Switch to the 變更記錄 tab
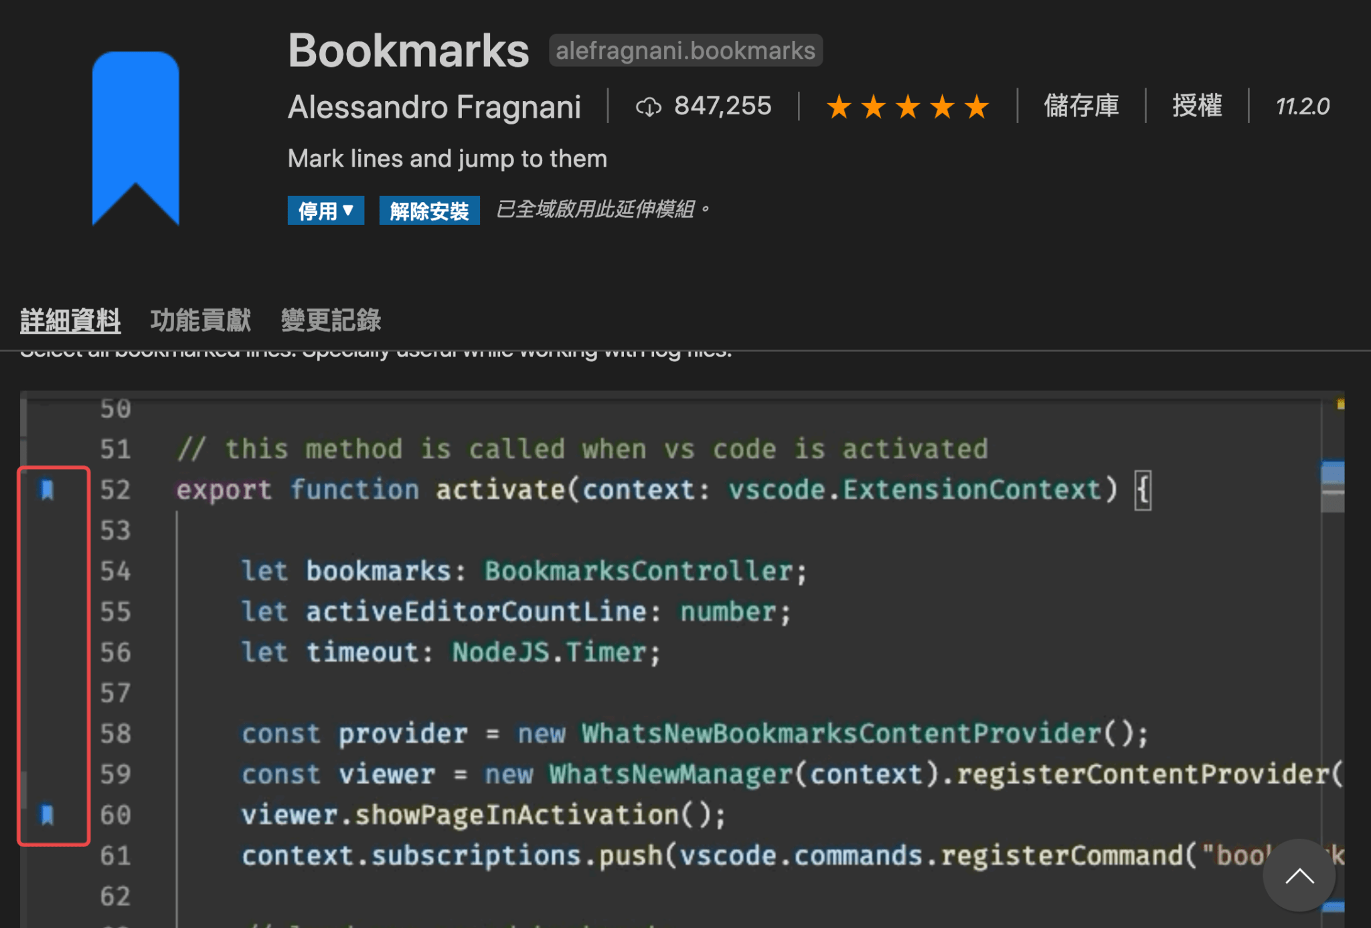Viewport: 1371px width, 928px height. (331, 320)
